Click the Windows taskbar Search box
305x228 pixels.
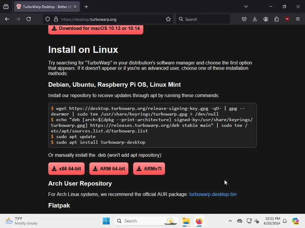[146, 221]
